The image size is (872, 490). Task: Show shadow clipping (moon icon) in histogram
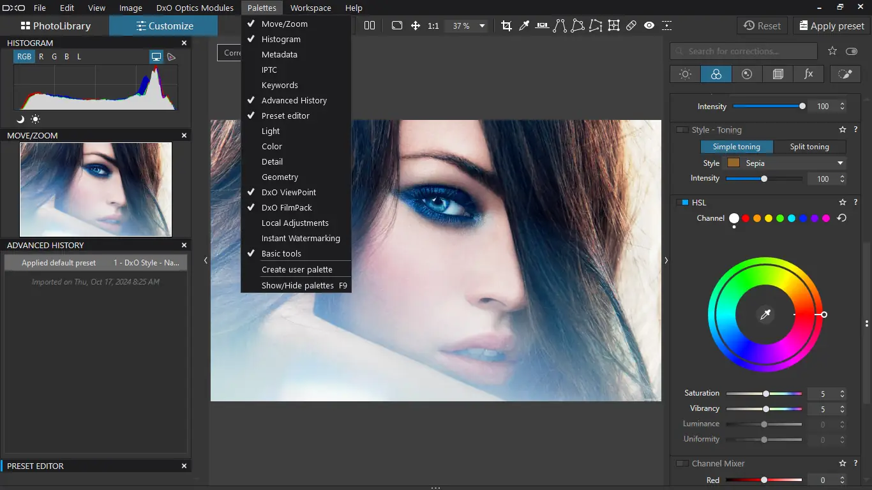coord(20,119)
